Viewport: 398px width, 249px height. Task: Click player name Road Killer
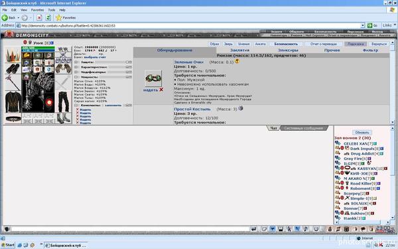pos(361,183)
